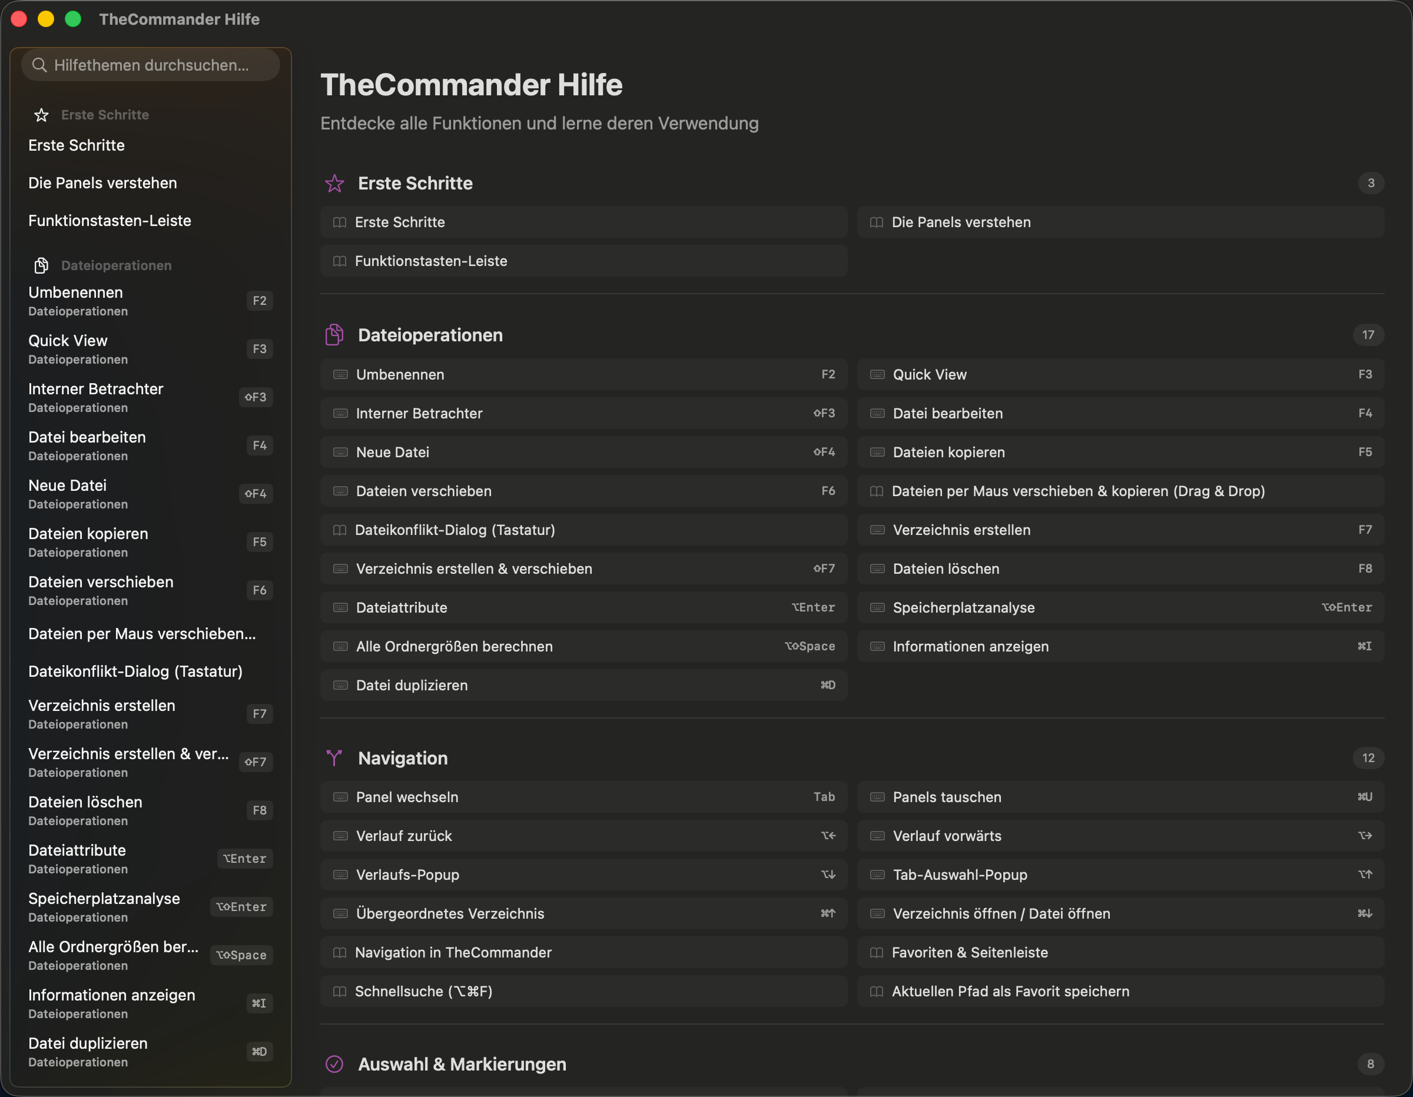This screenshot has width=1413, height=1097.
Task: Click the keyboard icon beside Tab-Auswahl-Popup card
Action: pos(877,875)
